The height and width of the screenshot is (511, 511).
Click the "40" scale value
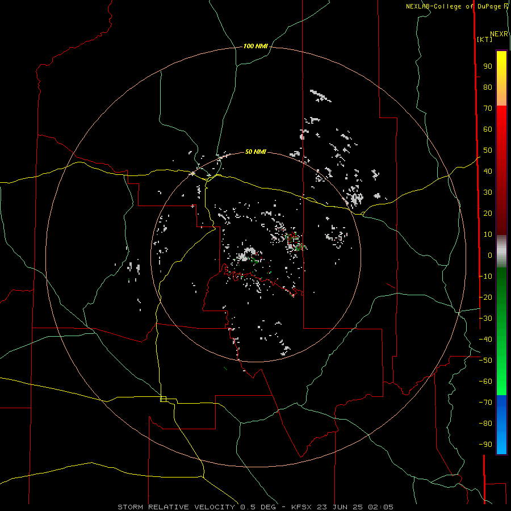pyautogui.click(x=488, y=171)
